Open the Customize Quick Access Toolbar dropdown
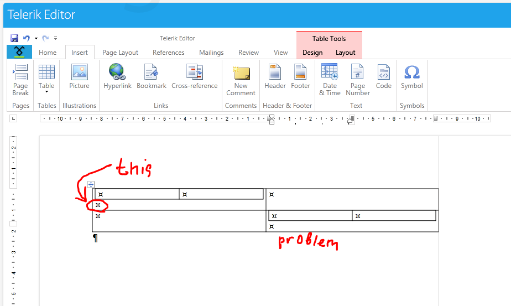Image resolution: width=511 pixels, height=306 pixels. pyautogui.click(x=56, y=38)
